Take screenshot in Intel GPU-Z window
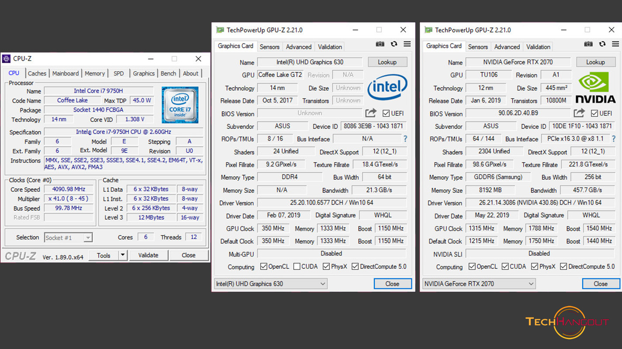 click(x=380, y=44)
